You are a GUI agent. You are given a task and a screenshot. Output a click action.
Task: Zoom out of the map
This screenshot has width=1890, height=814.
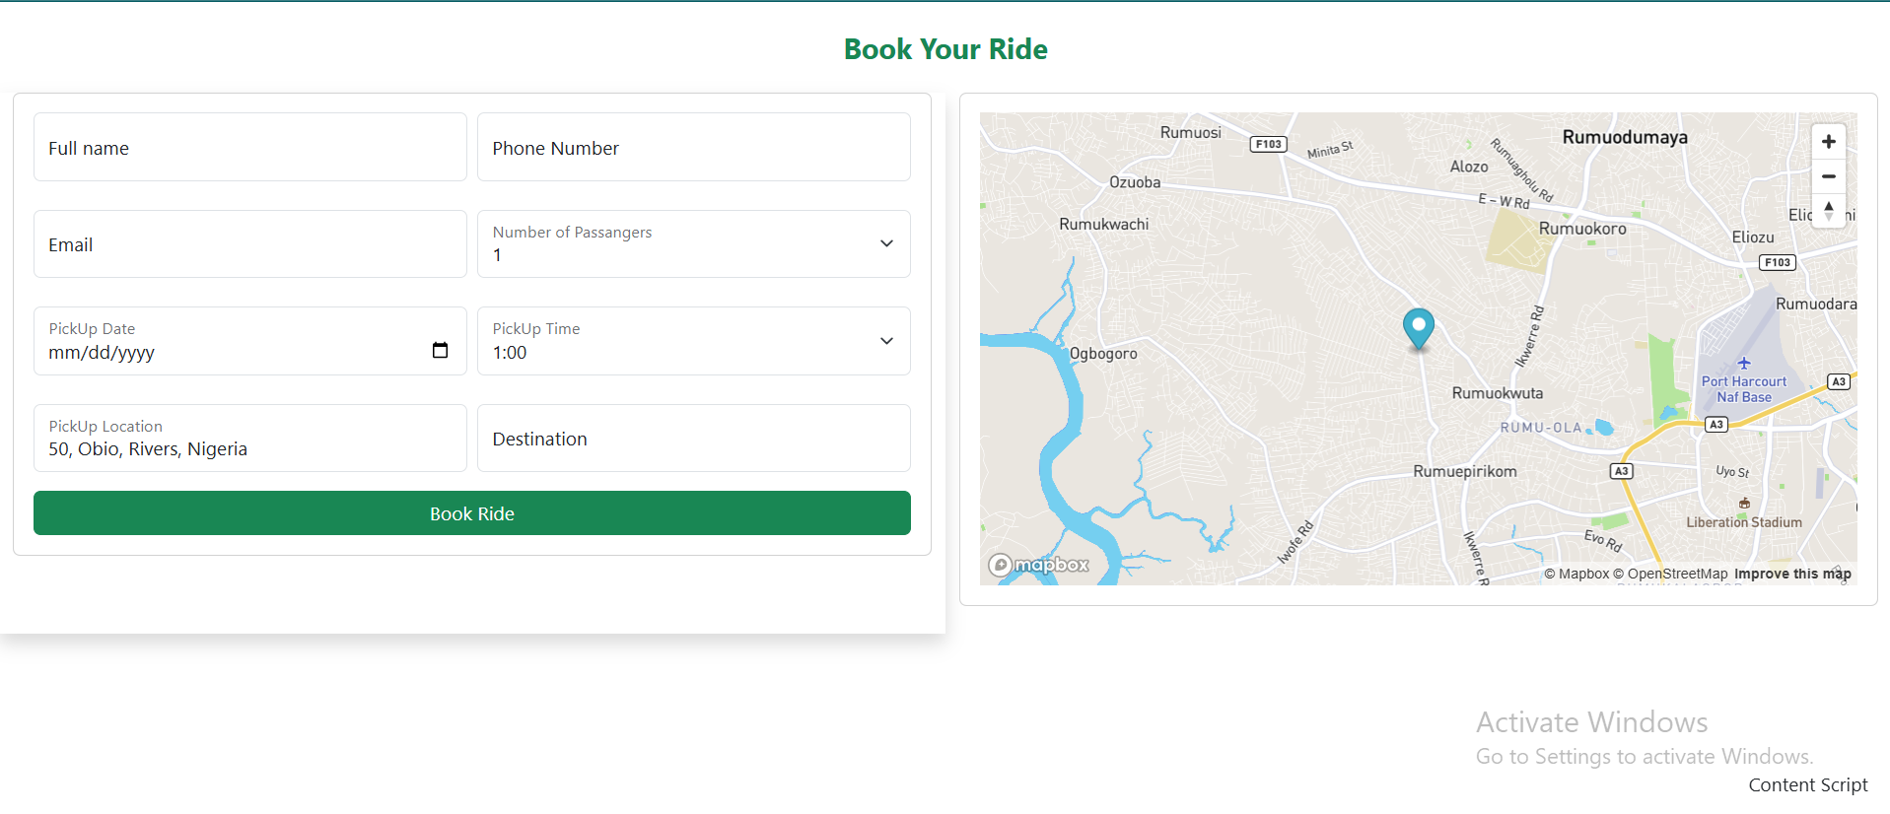(x=1828, y=176)
